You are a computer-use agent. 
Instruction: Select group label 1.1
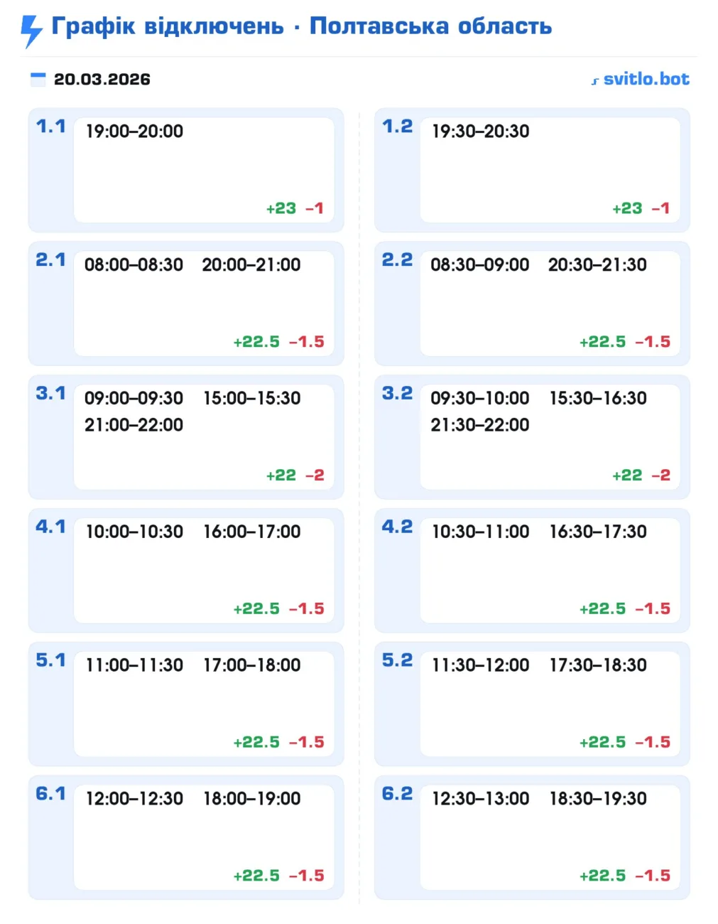pyautogui.click(x=50, y=127)
